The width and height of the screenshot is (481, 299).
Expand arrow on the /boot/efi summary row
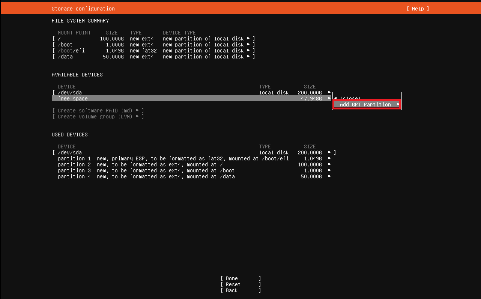(248, 51)
